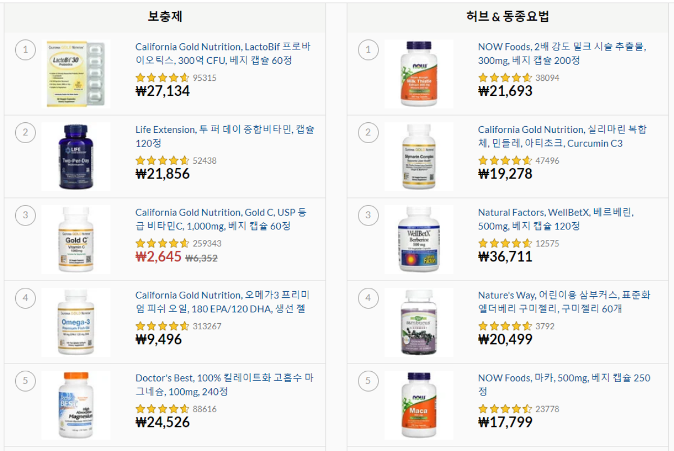The image size is (674, 451).
Task: Select the 허브 & 동종요법 category header
Action: (507, 17)
